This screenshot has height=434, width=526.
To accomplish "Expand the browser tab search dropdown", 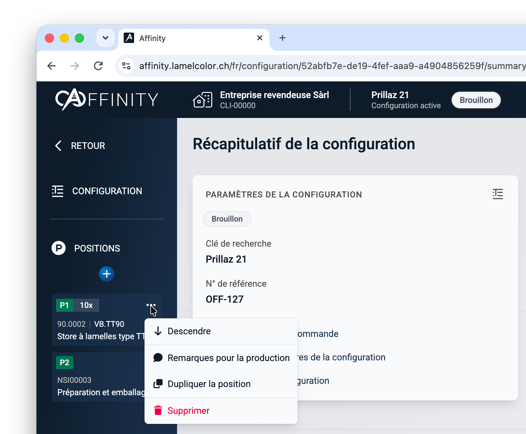I will pos(105,38).
